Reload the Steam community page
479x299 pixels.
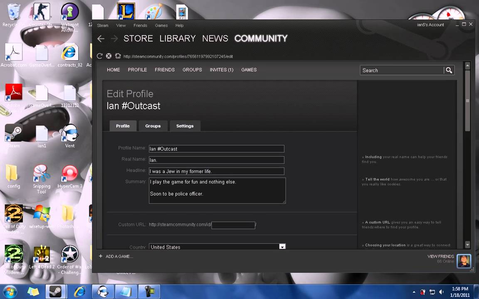point(99,56)
